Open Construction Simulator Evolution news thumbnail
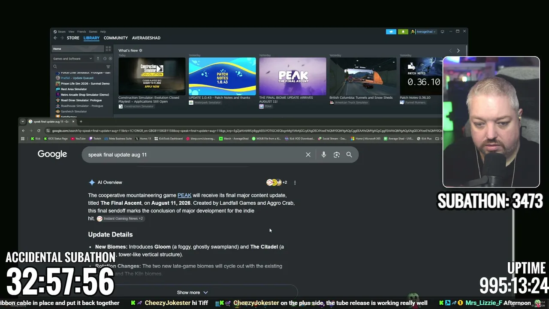This screenshot has width=549, height=309. (x=152, y=76)
